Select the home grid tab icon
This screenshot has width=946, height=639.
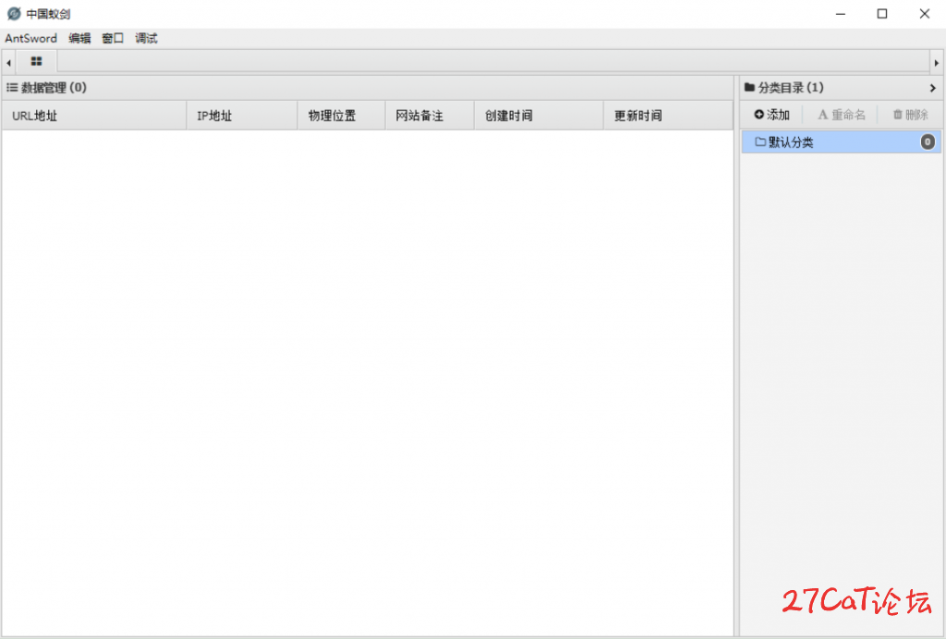[x=37, y=62]
